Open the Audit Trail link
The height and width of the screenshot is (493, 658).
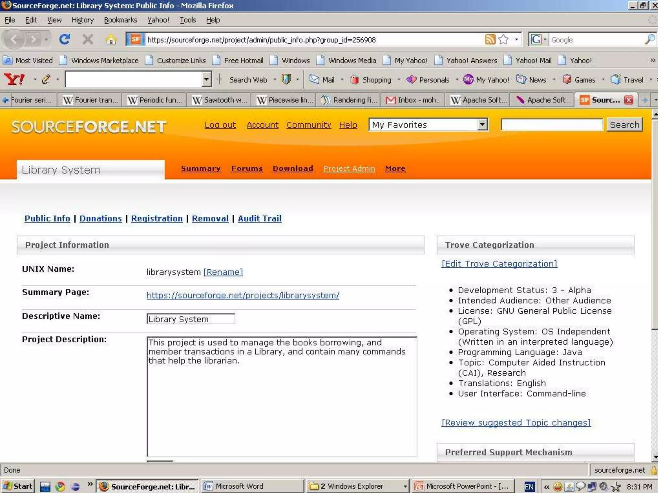coord(260,218)
